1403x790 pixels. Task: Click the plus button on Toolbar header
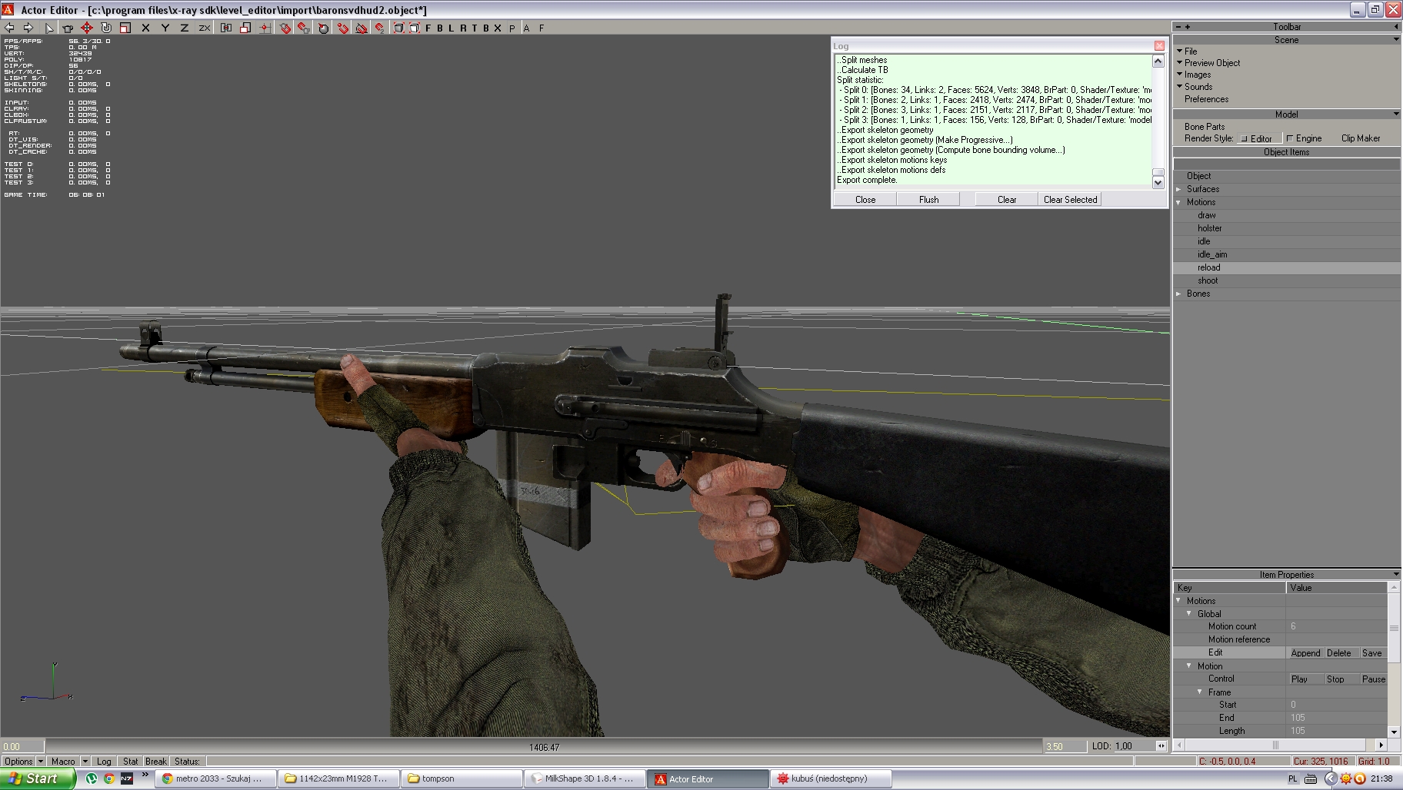(x=1187, y=27)
